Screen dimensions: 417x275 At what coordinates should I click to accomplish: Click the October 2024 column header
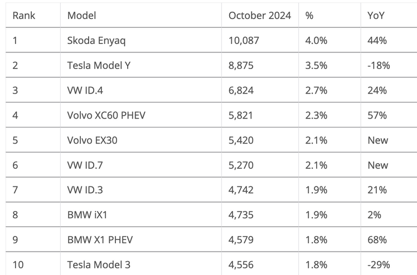tap(259, 15)
